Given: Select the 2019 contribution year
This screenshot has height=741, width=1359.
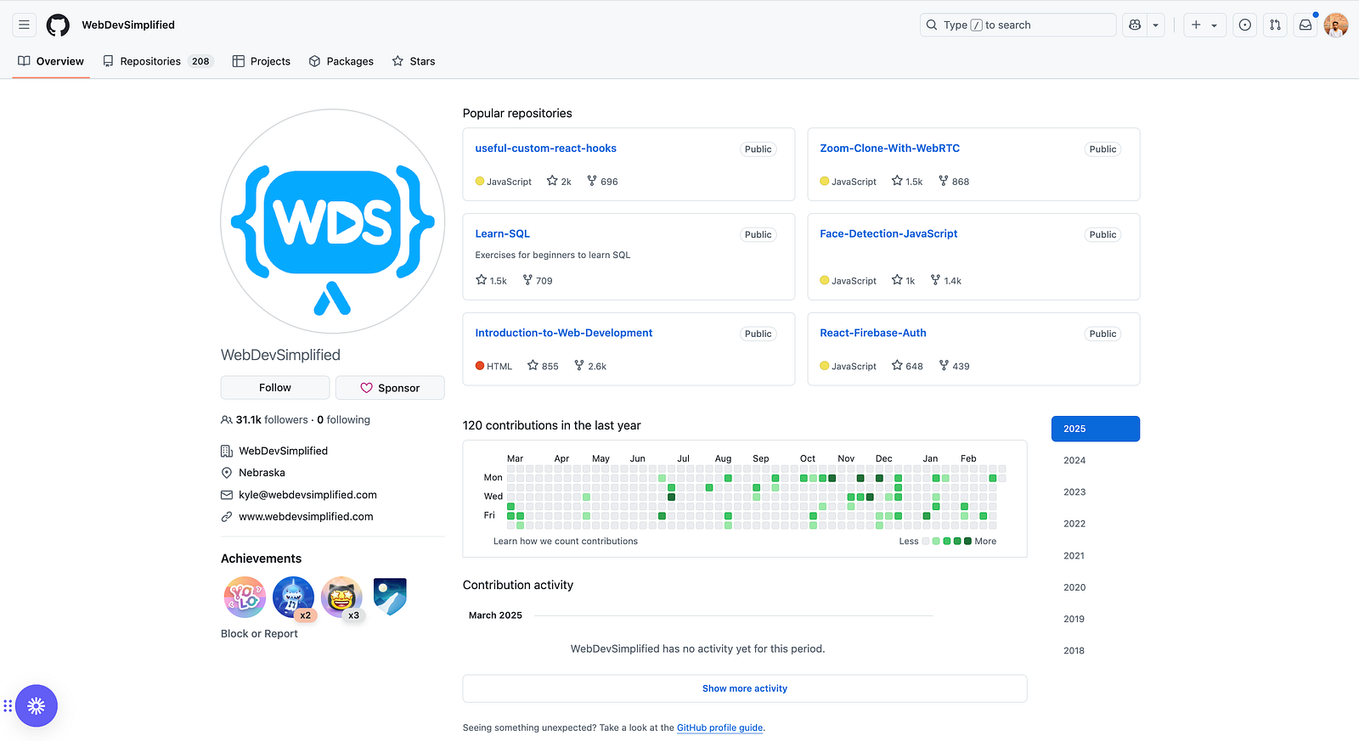Looking at the screenshot, I should click(1096, 620).
